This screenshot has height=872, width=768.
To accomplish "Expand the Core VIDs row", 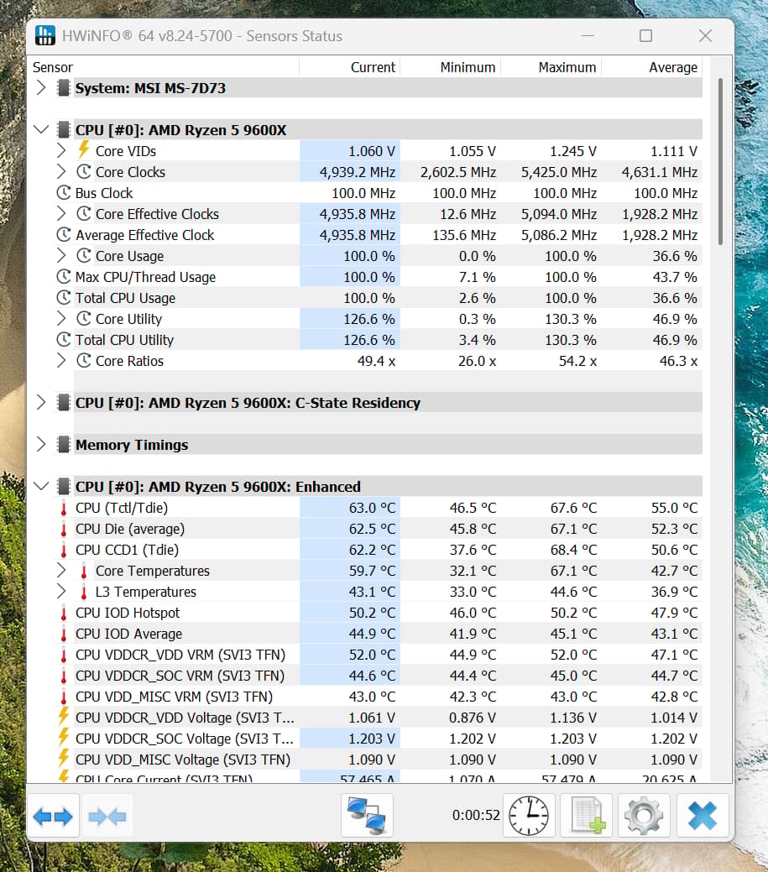I will click(x=61, y=151).
